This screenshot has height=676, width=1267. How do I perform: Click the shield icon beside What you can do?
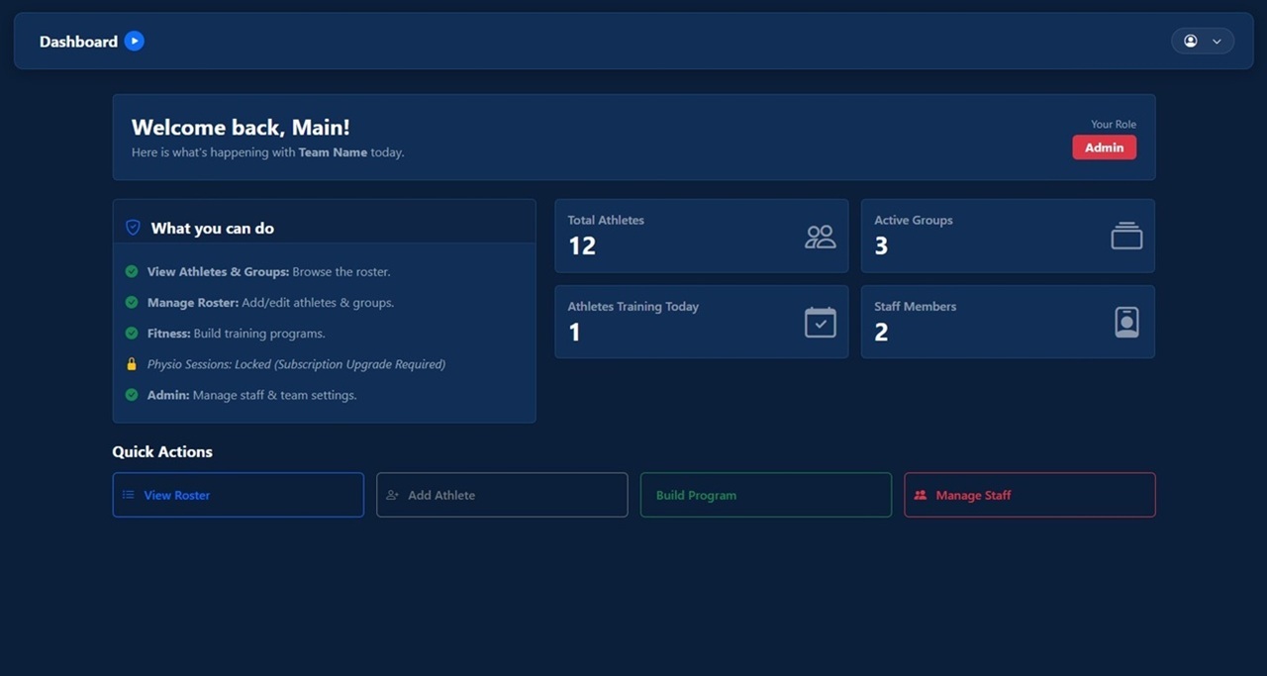coord(132,227)
